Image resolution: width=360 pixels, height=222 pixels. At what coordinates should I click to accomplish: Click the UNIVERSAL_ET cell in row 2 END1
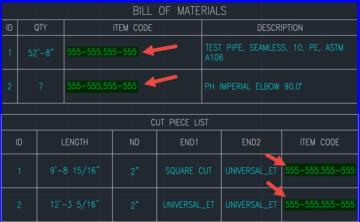pos(189,205)
